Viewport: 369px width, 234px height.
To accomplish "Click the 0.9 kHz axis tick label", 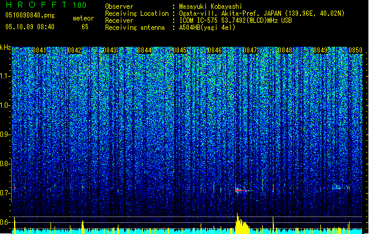I will [x=5, y=135].
